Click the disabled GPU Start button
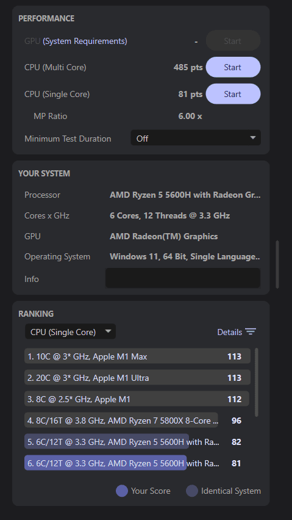292x520 pixels. click(x=233, y=41)
